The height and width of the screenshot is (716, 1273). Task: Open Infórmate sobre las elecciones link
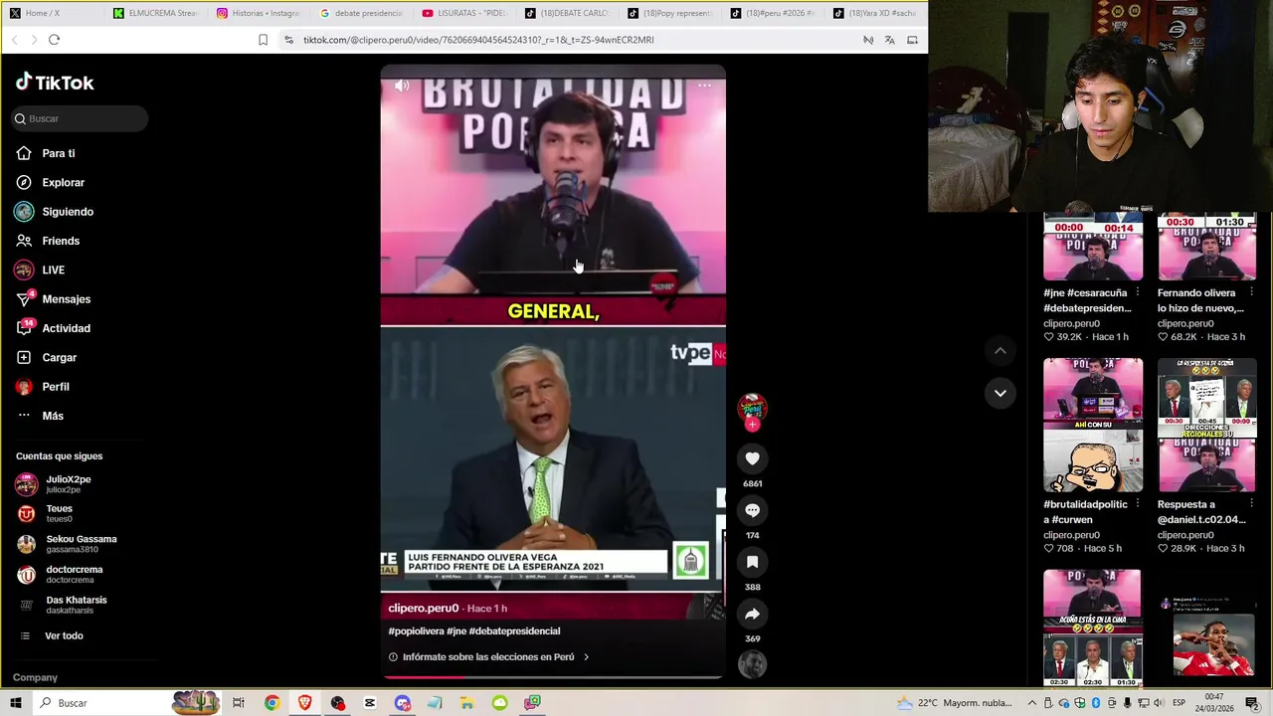coord(488,656)
